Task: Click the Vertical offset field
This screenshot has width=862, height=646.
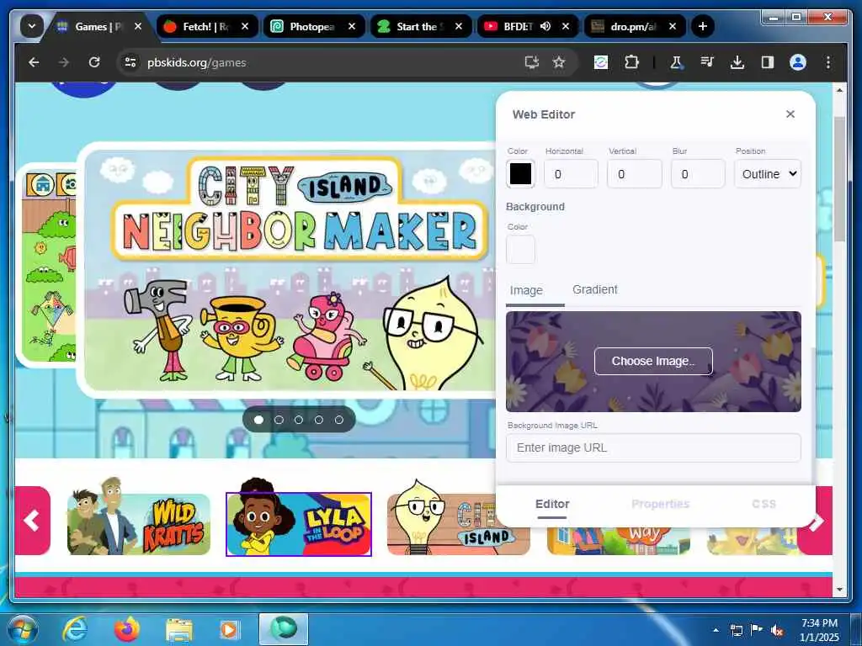Action: (x=634, y=174)
